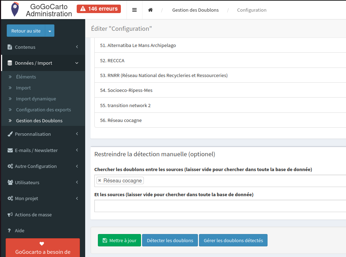Click the Données / Import database icon

point(10,63)
